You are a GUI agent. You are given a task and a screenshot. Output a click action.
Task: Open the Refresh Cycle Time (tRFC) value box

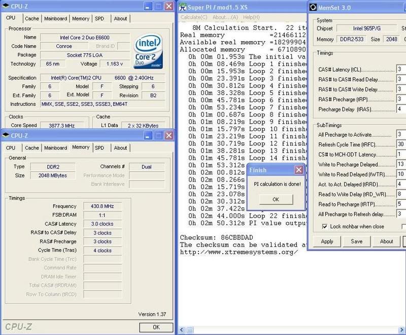point(401,144)
